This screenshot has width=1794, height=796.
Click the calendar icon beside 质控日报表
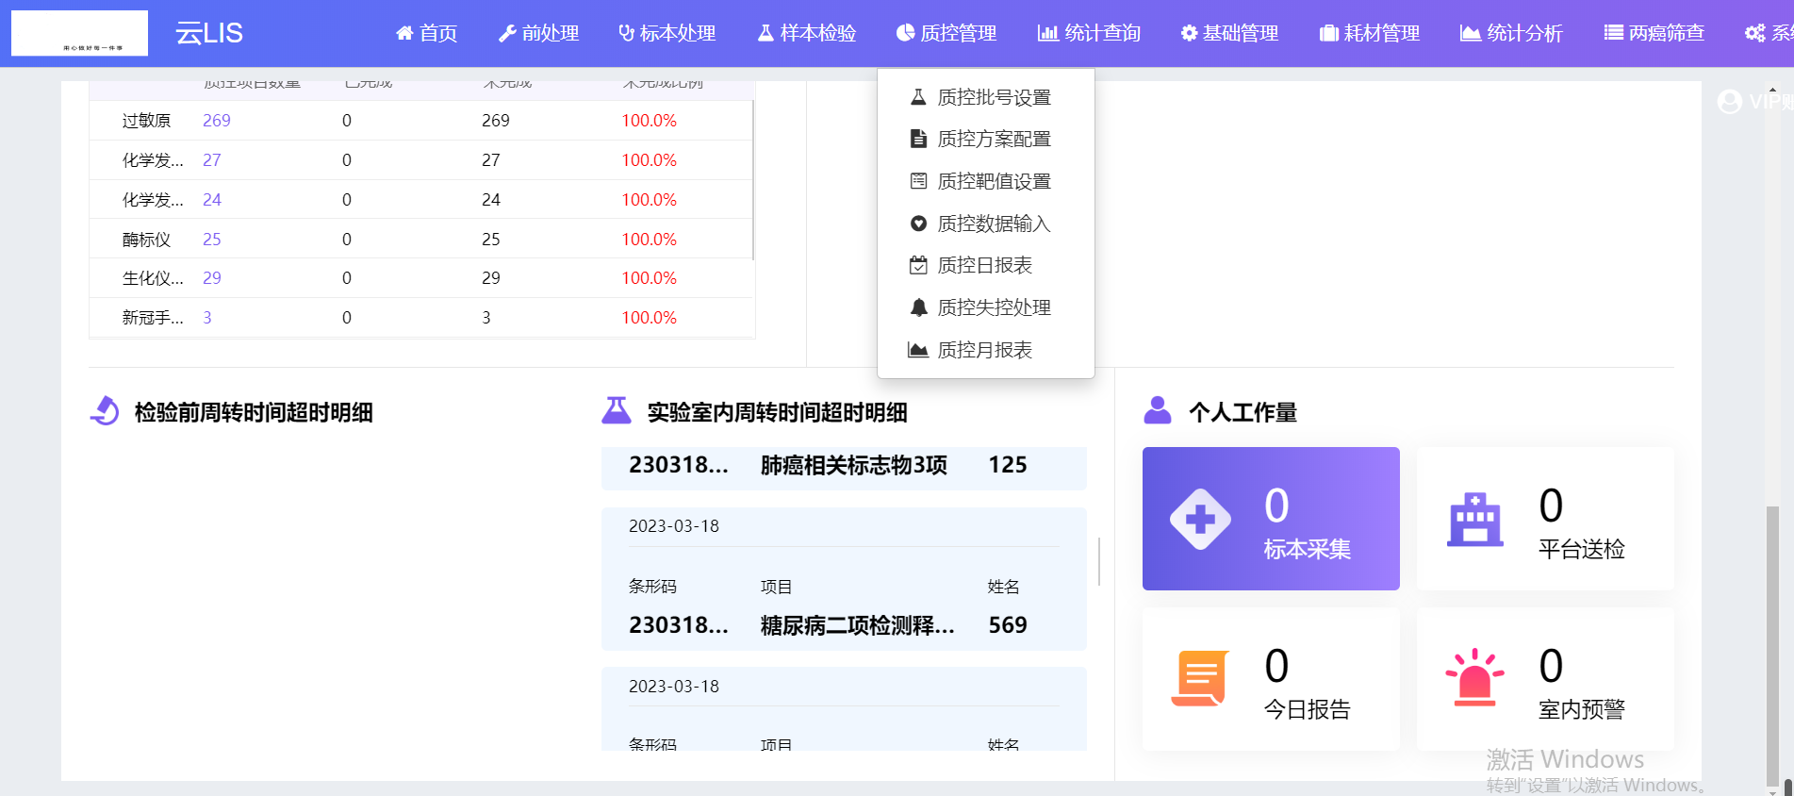point(918,265)
